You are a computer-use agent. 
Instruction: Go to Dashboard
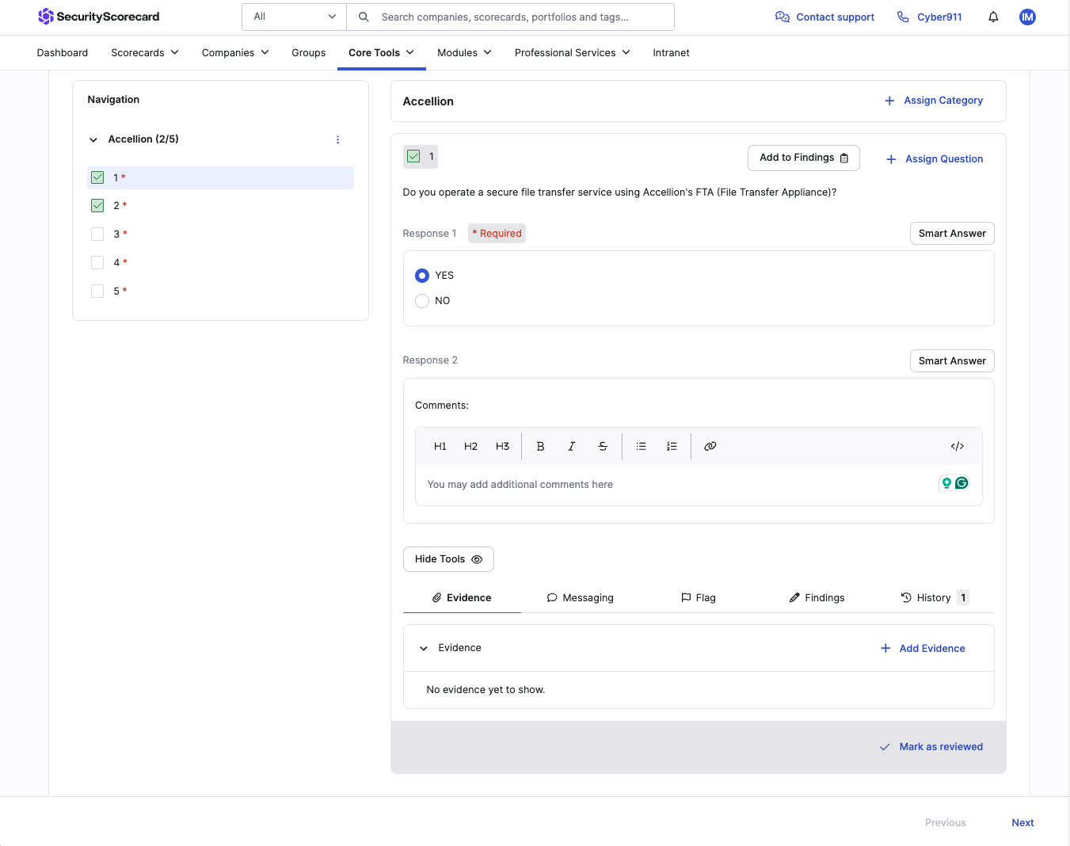[63, 53]
